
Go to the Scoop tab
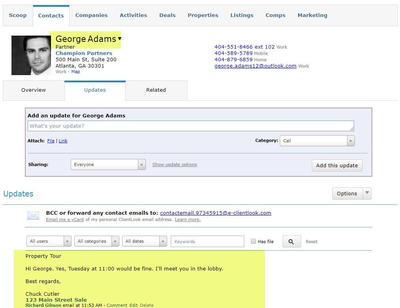click(18, 15)
